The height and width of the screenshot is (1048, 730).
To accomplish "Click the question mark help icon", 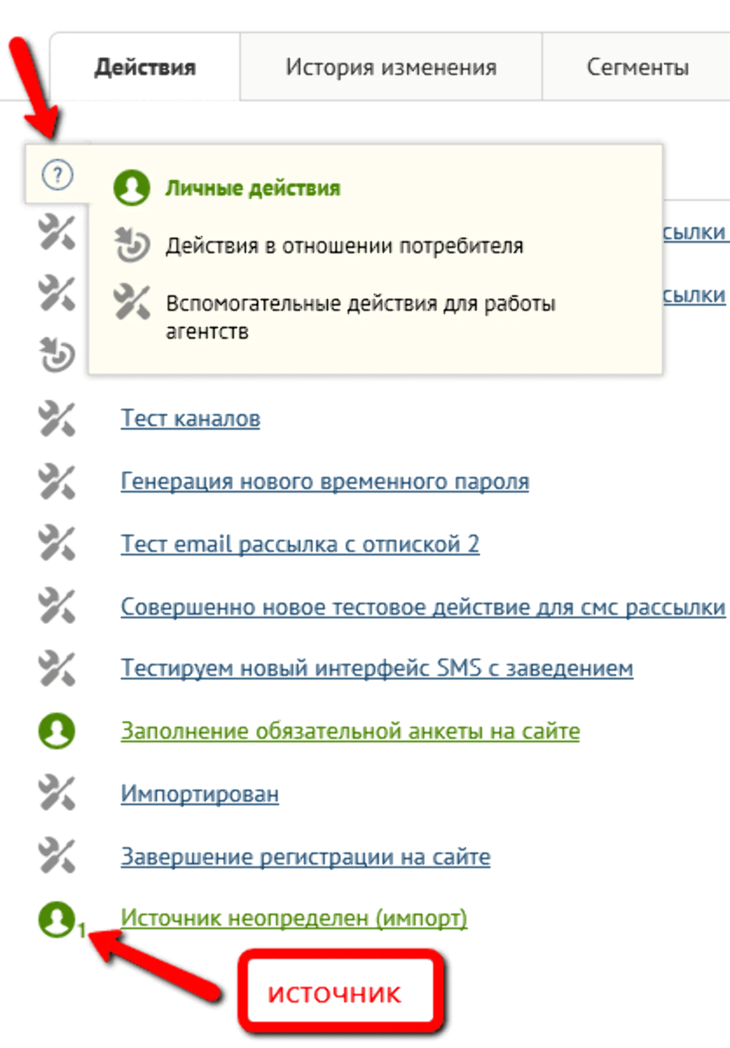I will click(57, 175).
